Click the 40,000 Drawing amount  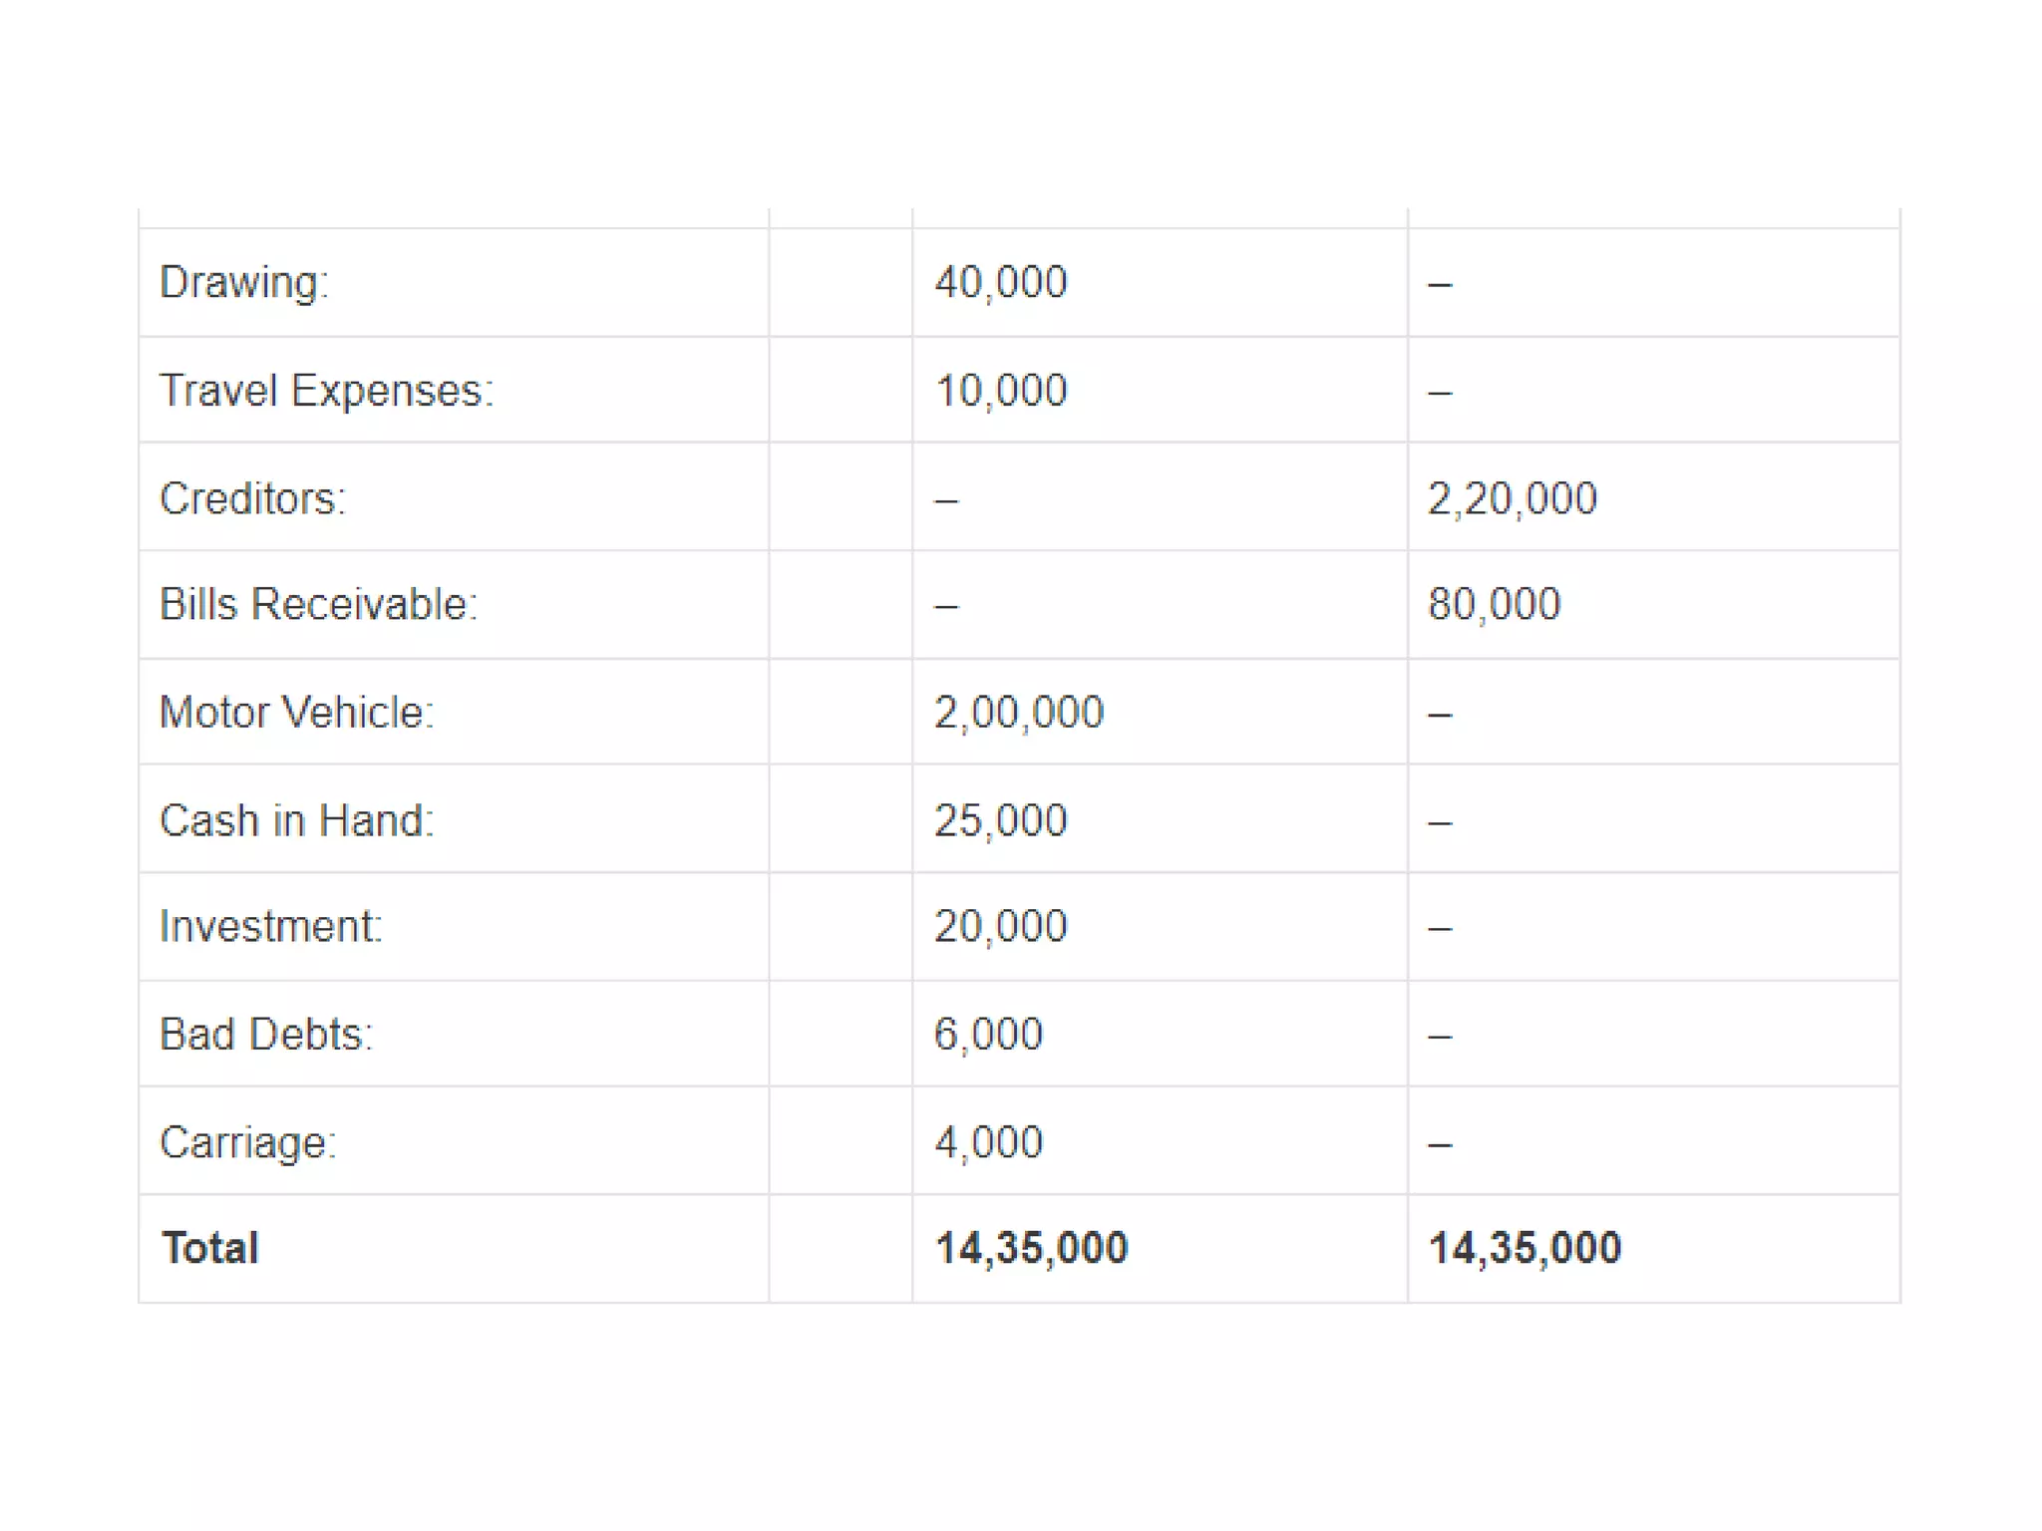click(1000, 283)
